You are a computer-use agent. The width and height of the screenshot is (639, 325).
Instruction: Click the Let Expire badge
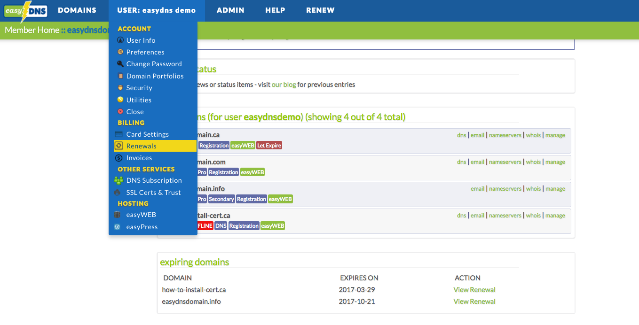(x=269, y=146)
